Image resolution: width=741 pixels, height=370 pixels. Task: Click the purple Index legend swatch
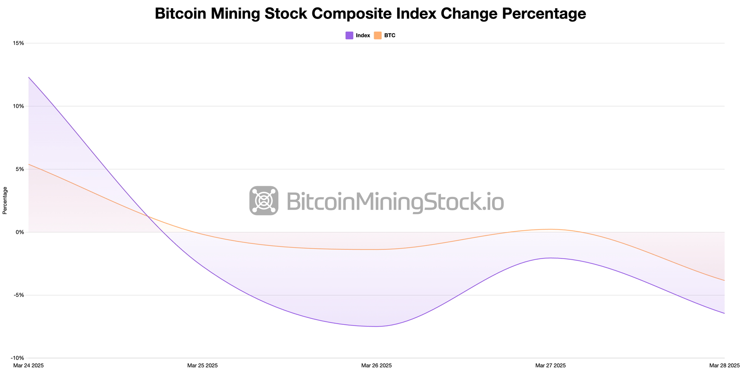coord(349,36)
